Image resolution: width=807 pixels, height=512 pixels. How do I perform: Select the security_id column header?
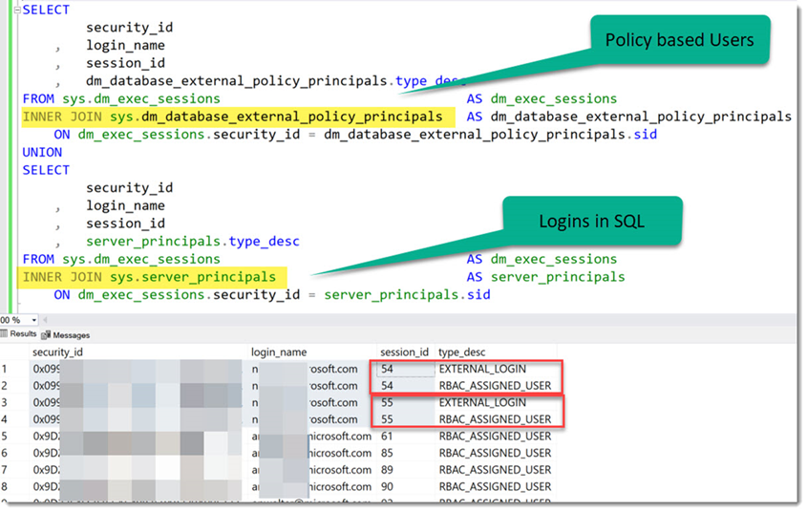pyautogui.click(x=57, y=352)
